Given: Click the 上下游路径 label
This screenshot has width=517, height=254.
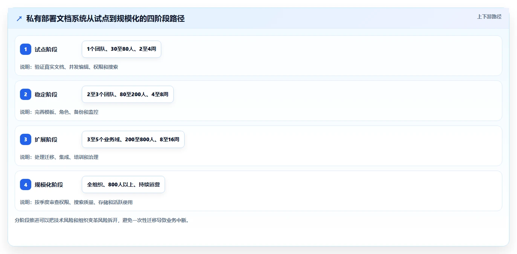Looking at the screenshot, I should pos(489,17).
